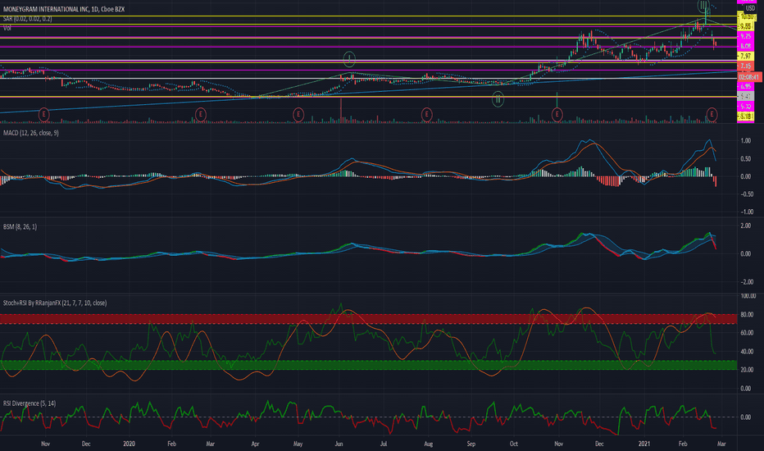Click the 2.00 value on the BSM scale
The width and height of the screenshot is (764, 451).
click(745, 225)
